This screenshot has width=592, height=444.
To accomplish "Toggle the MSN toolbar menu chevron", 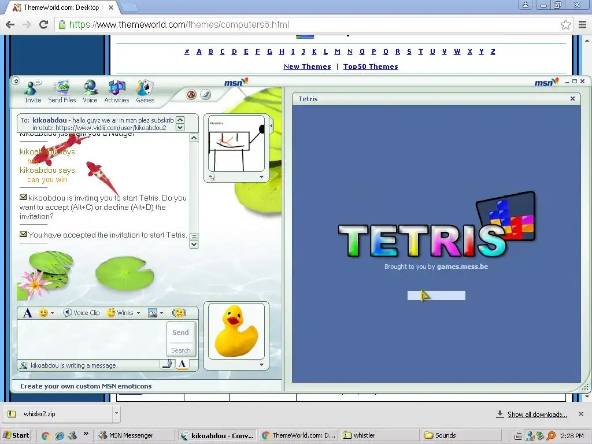I will tap(16, 81).
